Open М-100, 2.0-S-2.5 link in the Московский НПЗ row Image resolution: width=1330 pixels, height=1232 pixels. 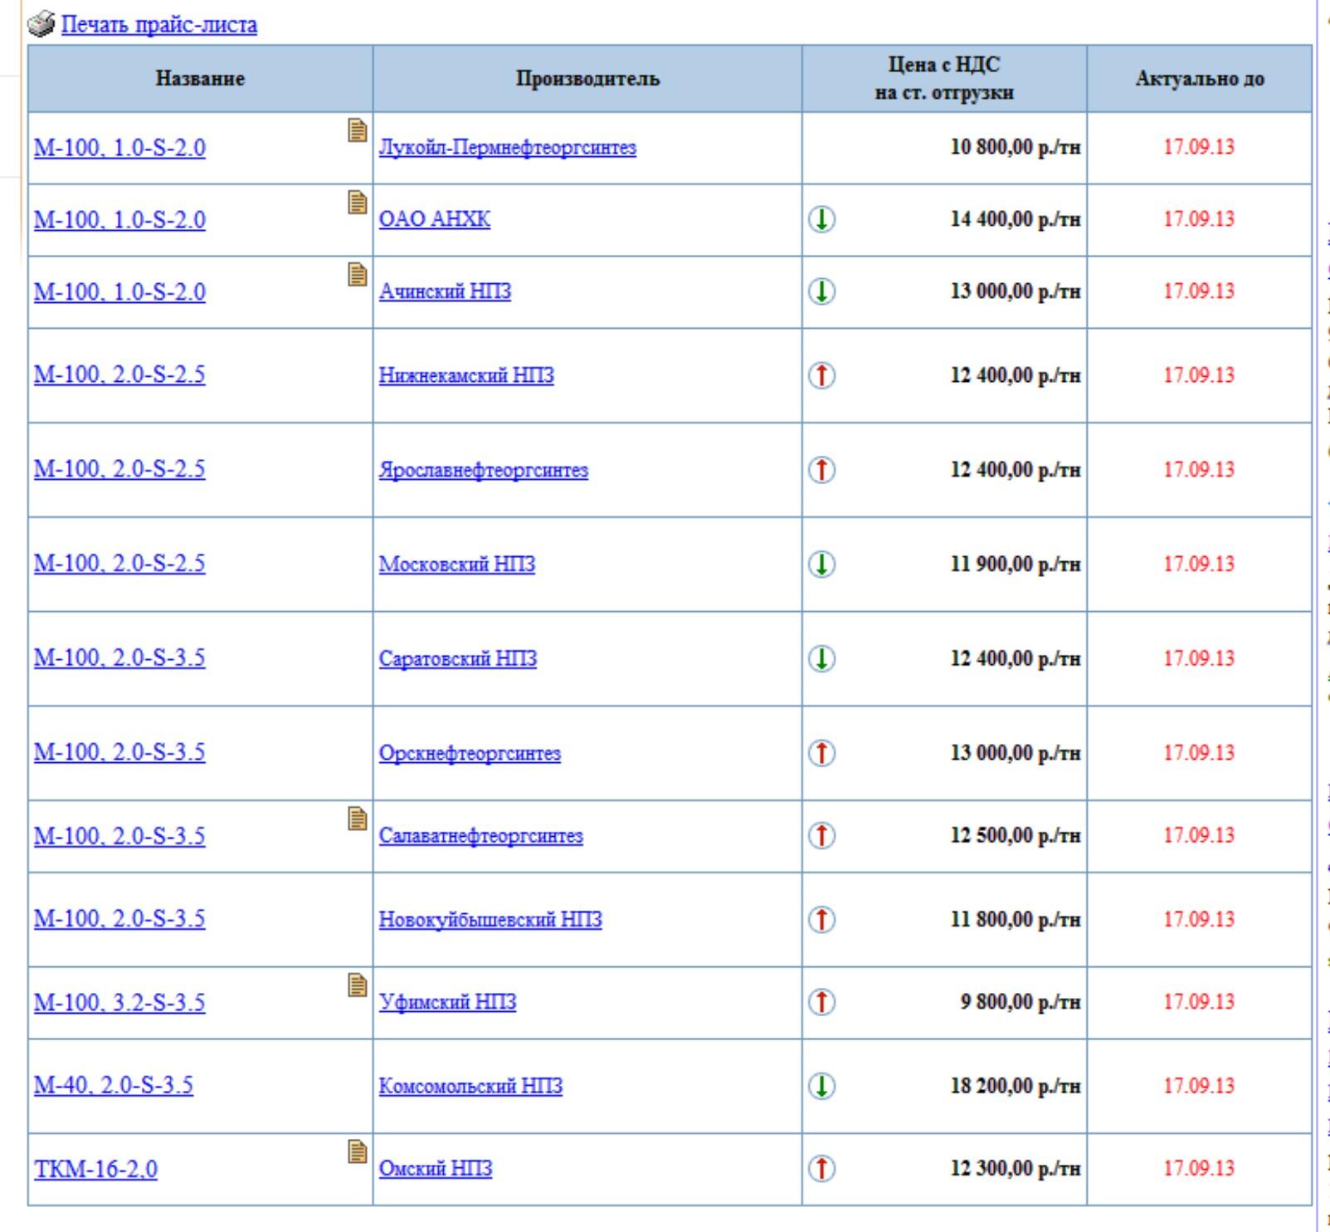tap(119, 565)
